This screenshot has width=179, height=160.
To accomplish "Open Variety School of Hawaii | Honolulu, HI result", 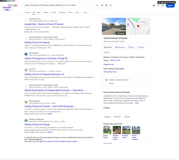I will (44, 74).
